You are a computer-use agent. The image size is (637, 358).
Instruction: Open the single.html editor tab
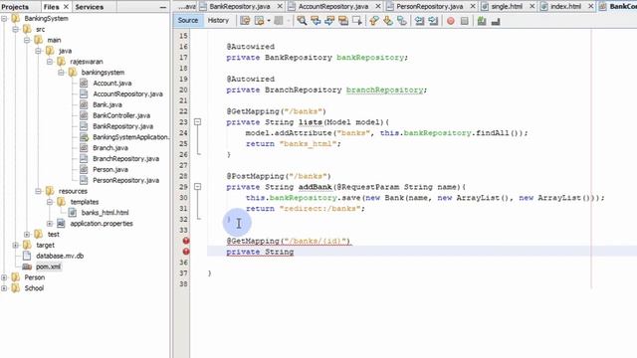(507, 7)
